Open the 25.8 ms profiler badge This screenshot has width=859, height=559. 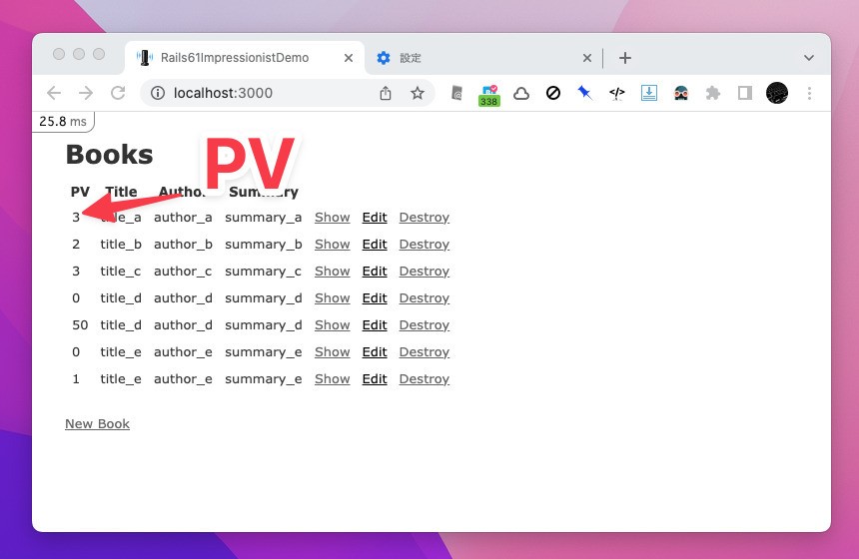point(63,122)
